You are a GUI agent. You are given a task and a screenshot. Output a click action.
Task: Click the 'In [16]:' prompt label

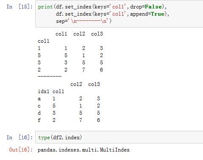pyautogui.click(x=19, y=137)
